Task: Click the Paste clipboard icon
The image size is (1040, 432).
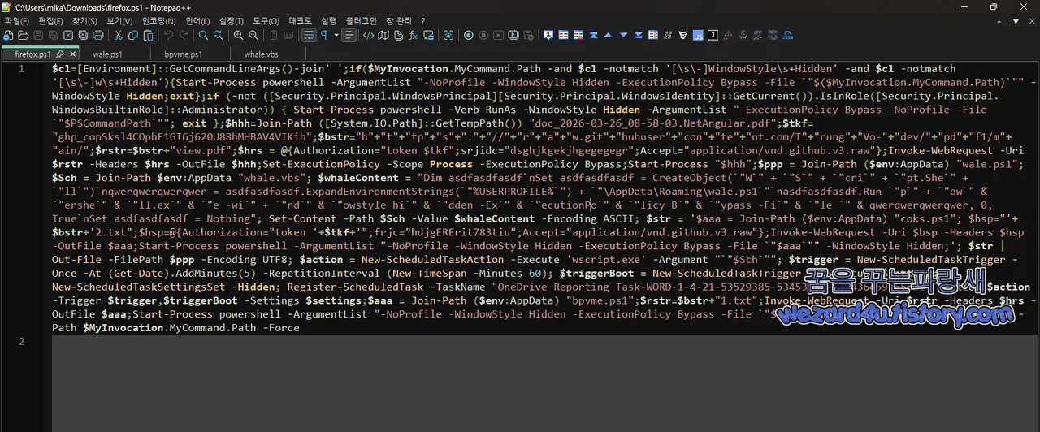Action: point(149,36)
